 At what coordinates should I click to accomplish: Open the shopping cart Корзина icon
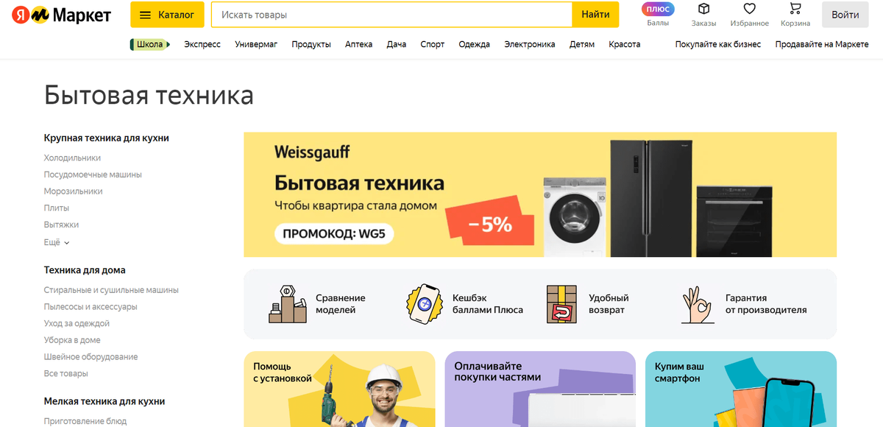(795, 9)
